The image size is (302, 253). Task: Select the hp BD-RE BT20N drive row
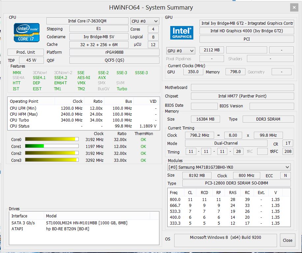click(x=84, y=229)
